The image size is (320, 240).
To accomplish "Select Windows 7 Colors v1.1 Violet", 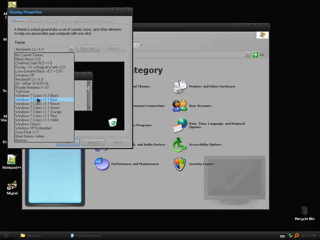I will (x=44, y=120).
